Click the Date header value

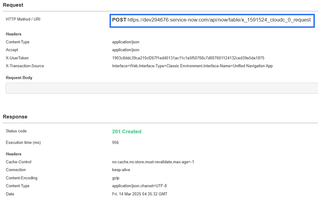click(x=140, y=194)
